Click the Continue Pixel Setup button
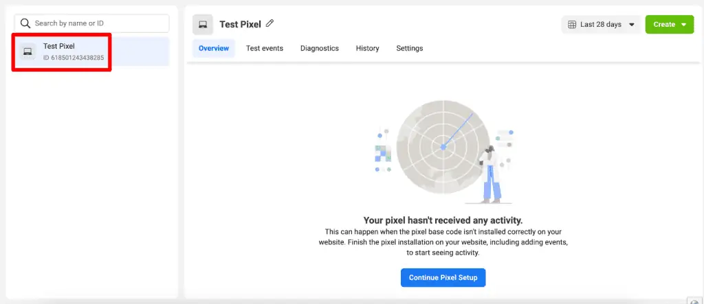This screenshot has width=704, height=304. (443, 277)
